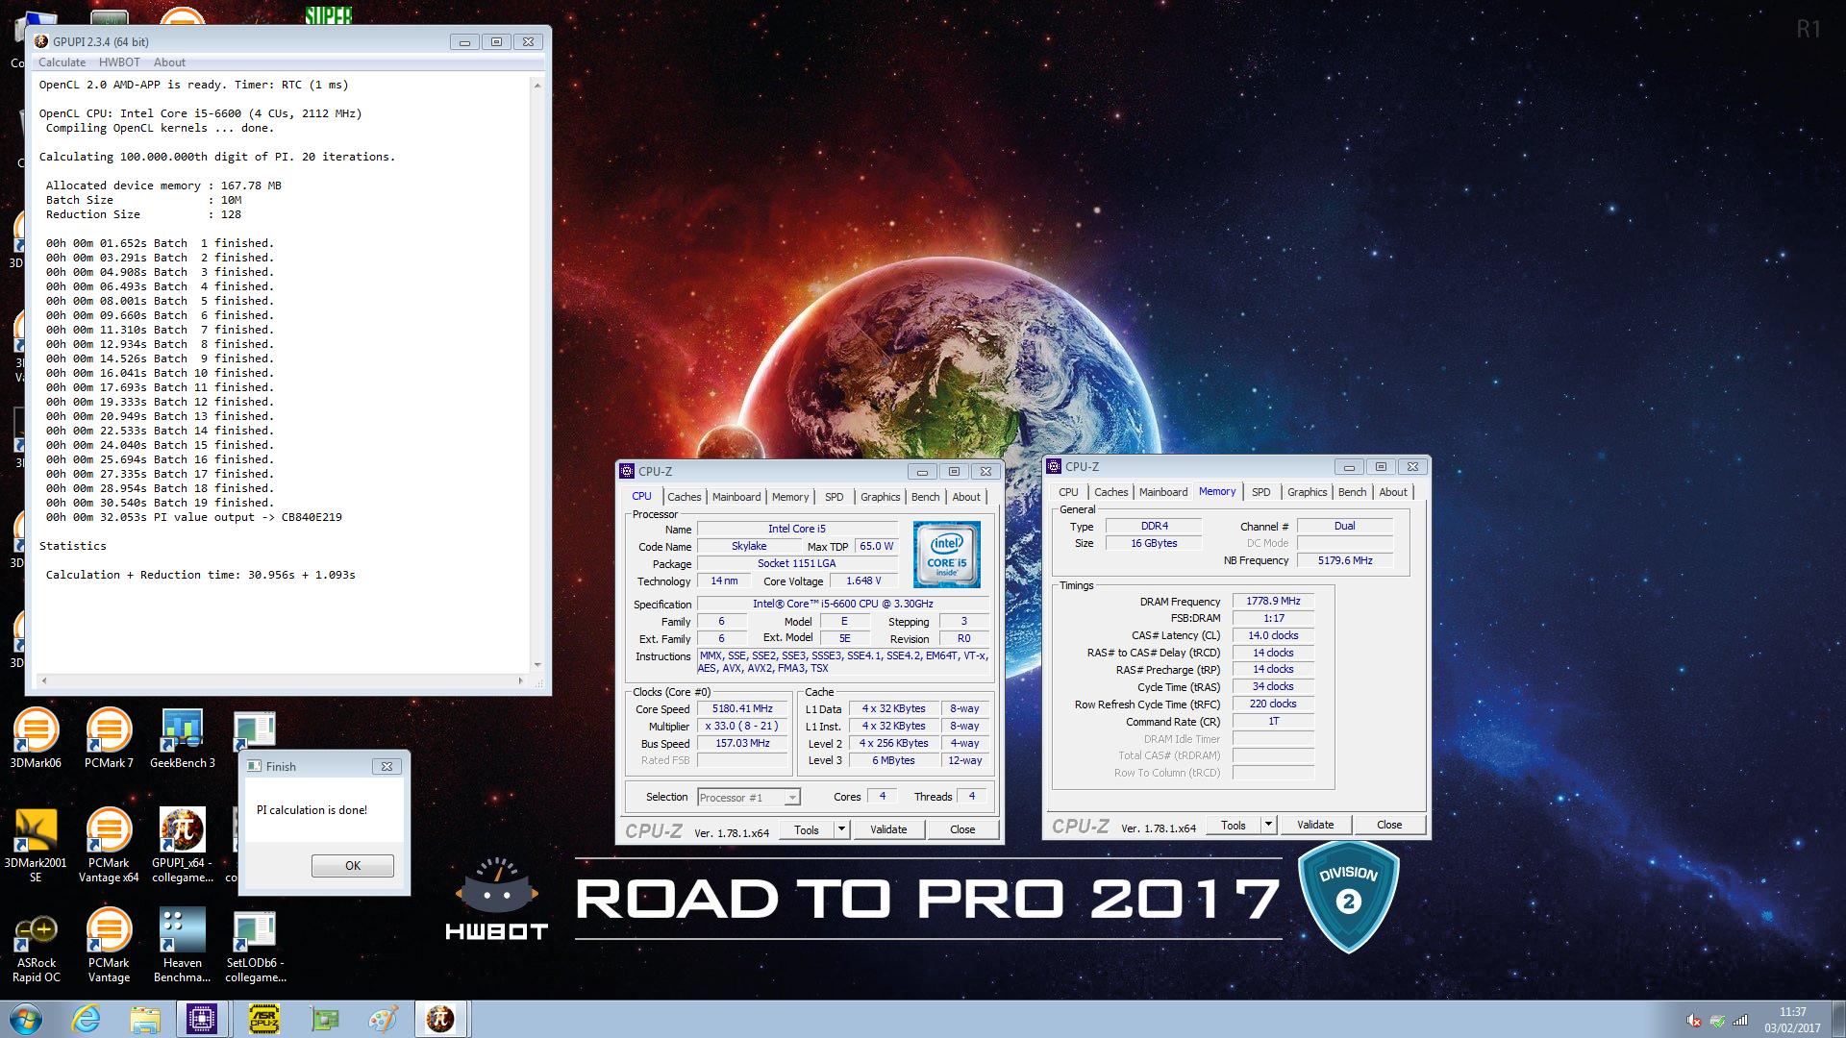Launch PCMark Vantage x64 shortcut

click(109, 845)
